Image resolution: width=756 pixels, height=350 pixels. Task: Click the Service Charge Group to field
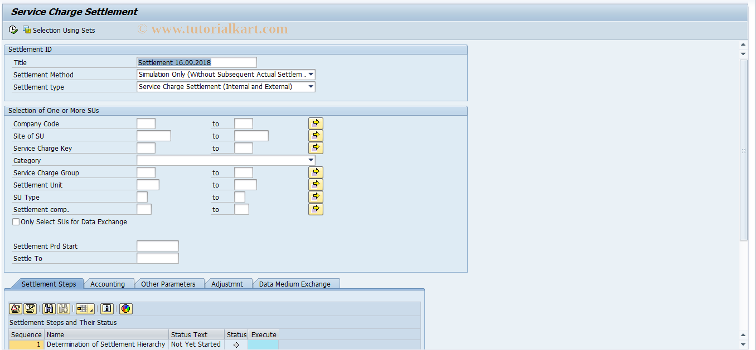(x=244, y=172)
